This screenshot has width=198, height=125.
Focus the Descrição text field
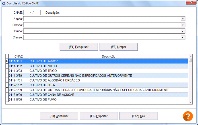(x=123, y=13)
